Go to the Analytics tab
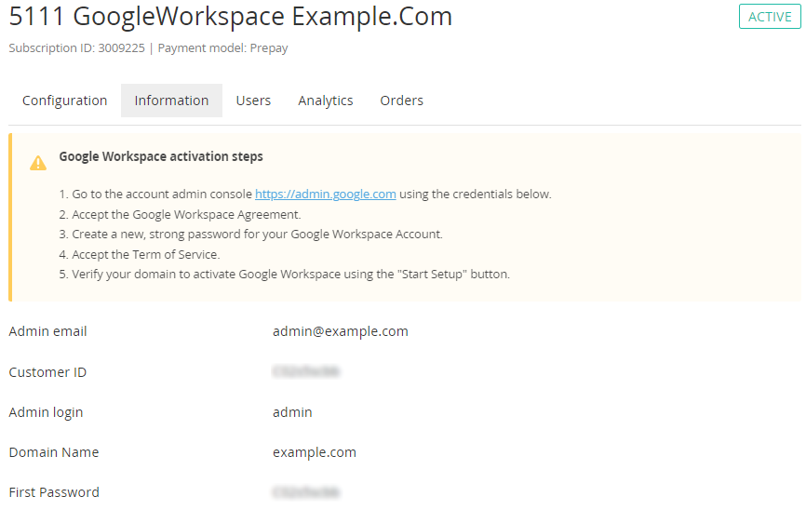 tap(326, 101)
